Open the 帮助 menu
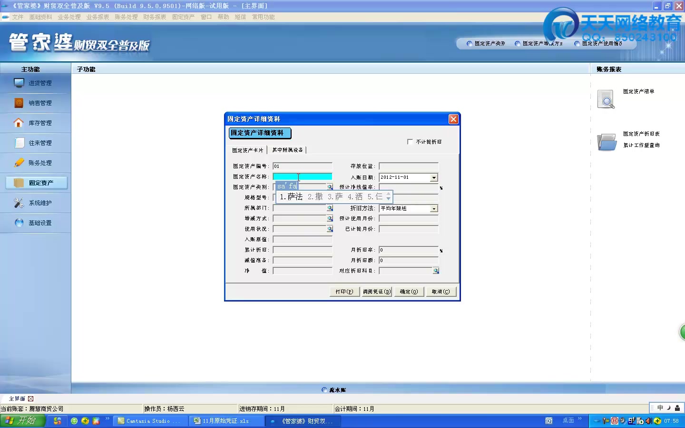Viewport: 685px width, 428px height. coord(223,17)
